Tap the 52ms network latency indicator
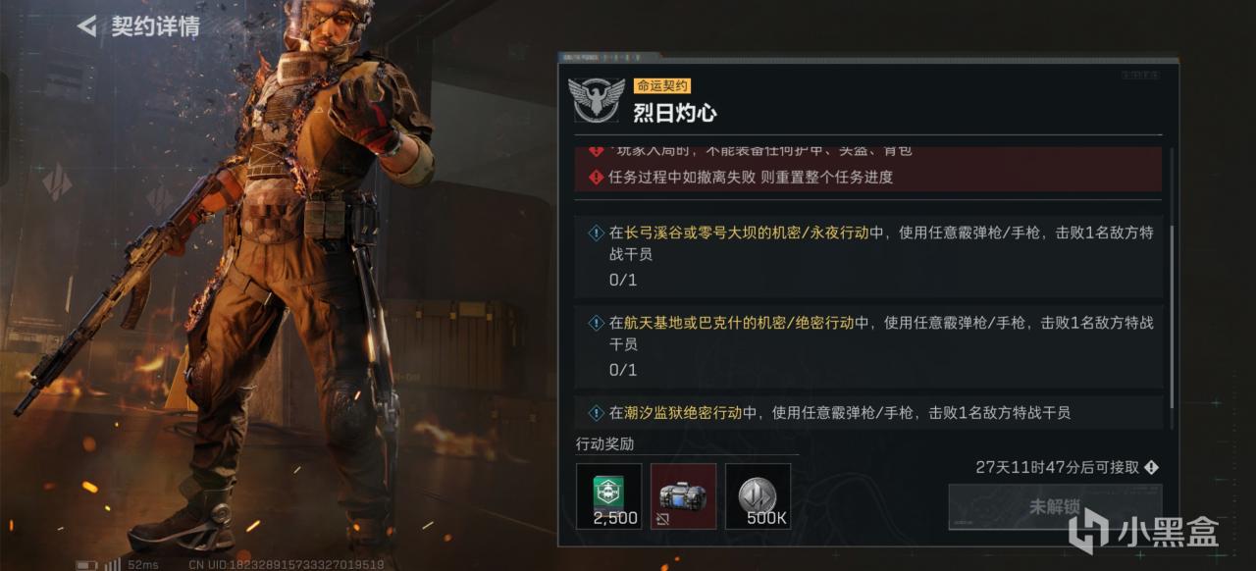1256x571 pixels. pyautogui.click(x=142, y=564)
